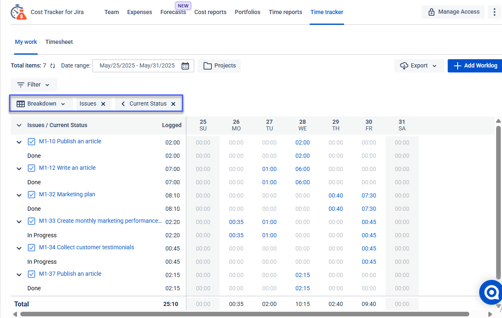This screenshot has height=318, width=502.
Task: Click the grid icon beside Breakdown
Action: coord(20,104)
